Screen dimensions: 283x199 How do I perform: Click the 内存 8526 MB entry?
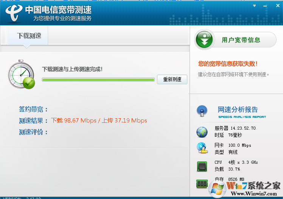(229, 179)
